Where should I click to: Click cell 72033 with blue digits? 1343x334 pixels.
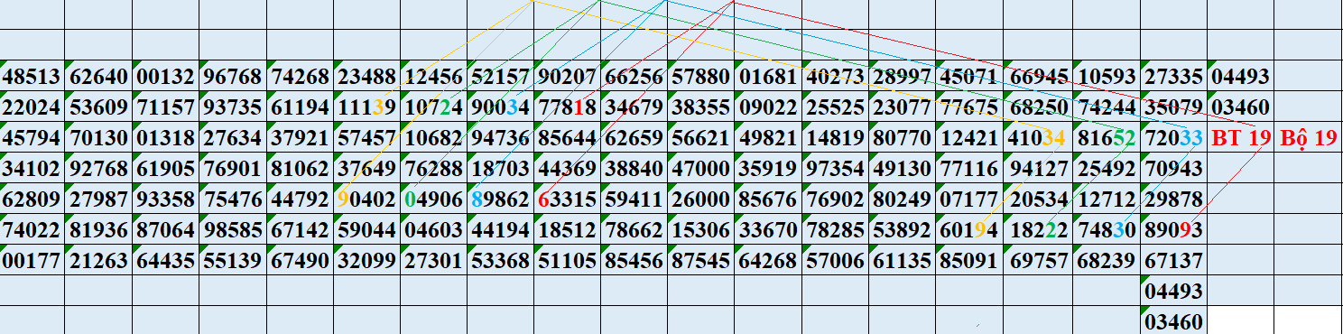coord(1173,138)
